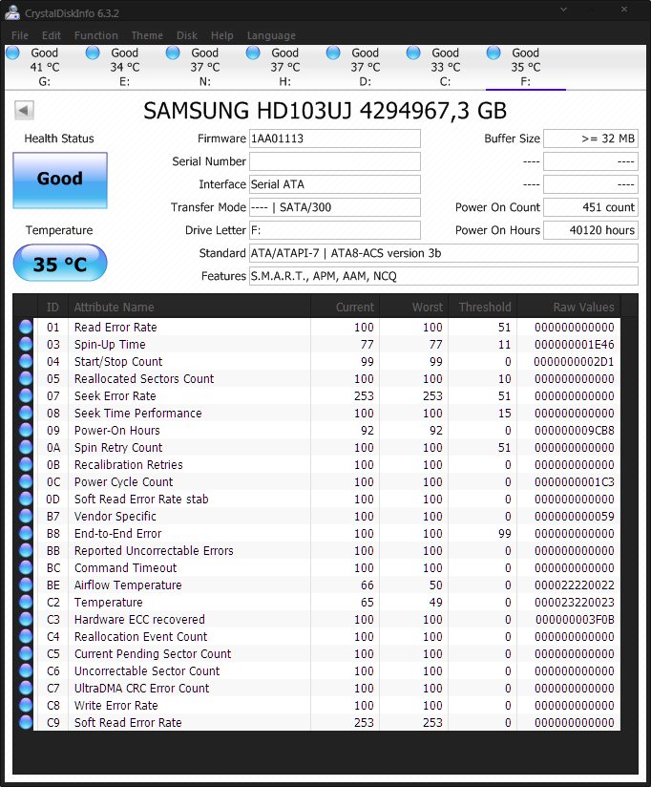The image size is (651, 787).
Task: Click the Power On Hours value field
Action: click(x=590, y=230)
